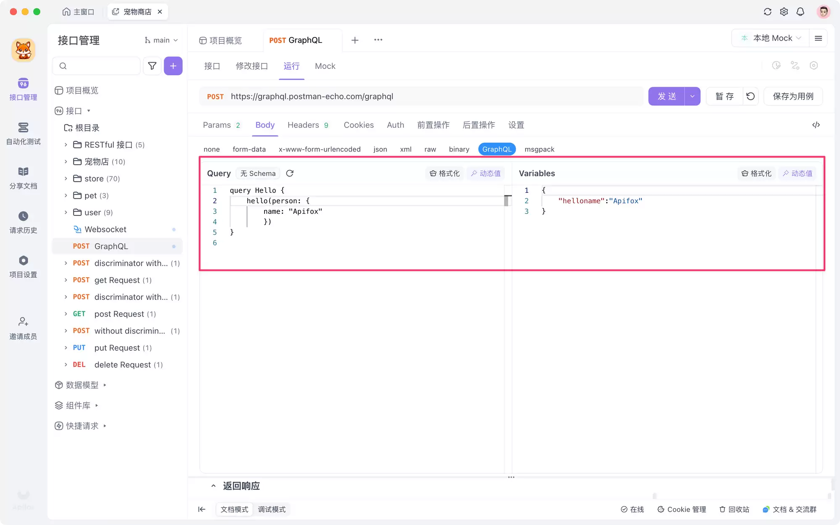Select form-data body type
The width and height of the screenshot is (840, 525).
click(249, 149)
